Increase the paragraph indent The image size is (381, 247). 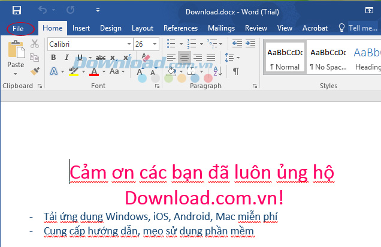tap(250, 44)
